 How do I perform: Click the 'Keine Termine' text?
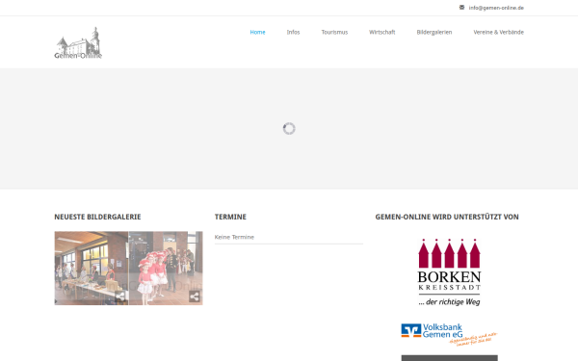coord(234,237)
